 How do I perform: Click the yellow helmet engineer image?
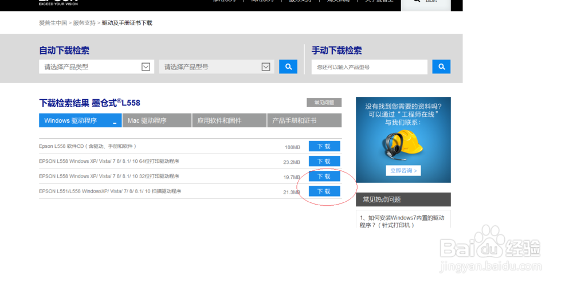(403, 144)
